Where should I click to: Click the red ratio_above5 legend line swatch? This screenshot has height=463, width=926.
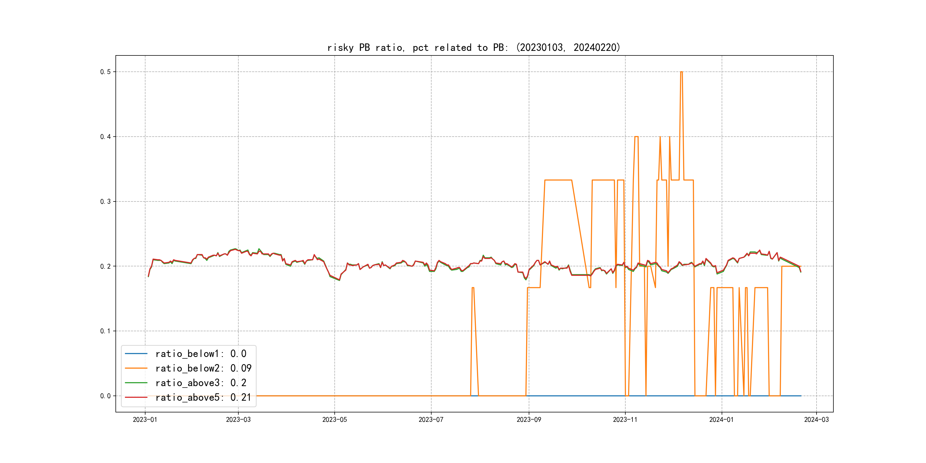pos(136,397)
